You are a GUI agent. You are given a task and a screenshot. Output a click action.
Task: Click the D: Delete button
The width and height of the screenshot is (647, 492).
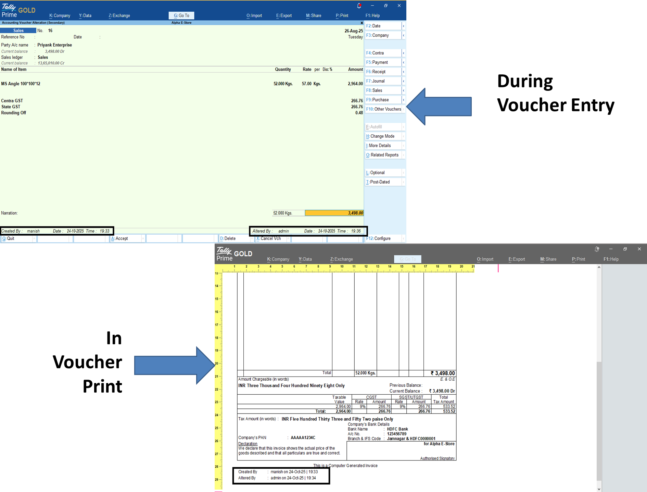coord(228,238)
